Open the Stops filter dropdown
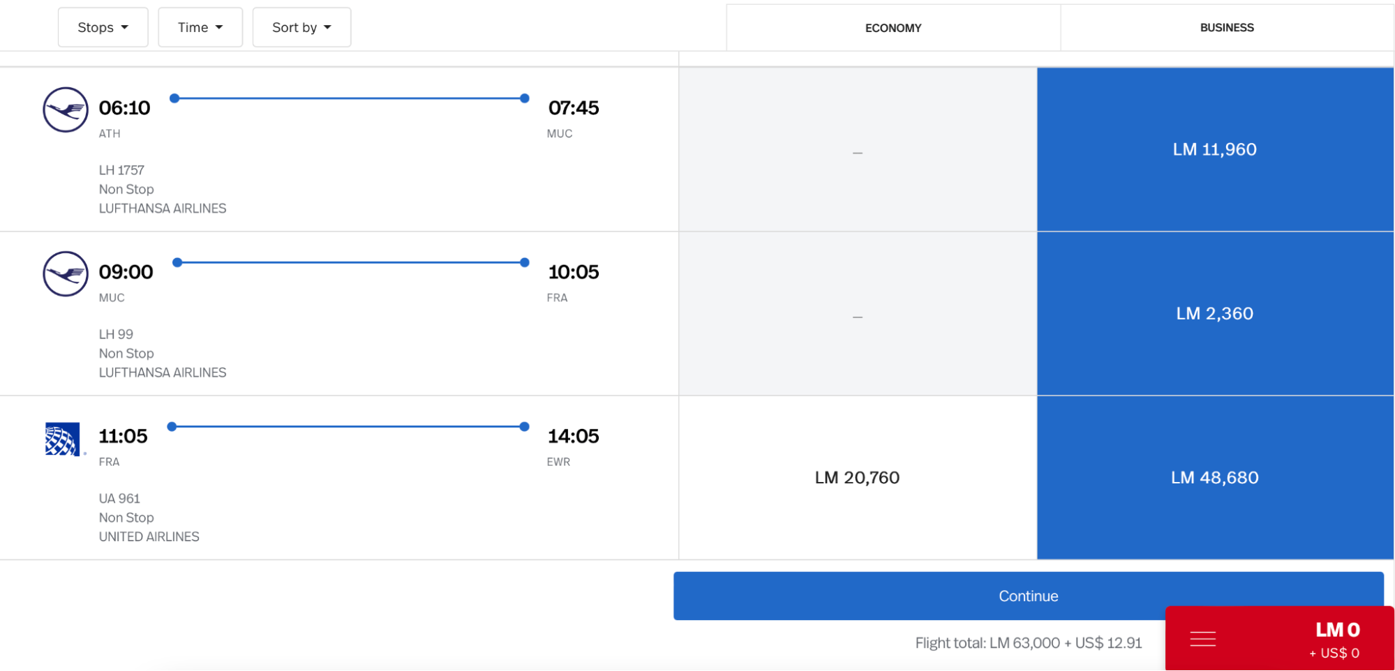Screen dimensions: 1395x671 pyautogui.click(x=103, y=27)
